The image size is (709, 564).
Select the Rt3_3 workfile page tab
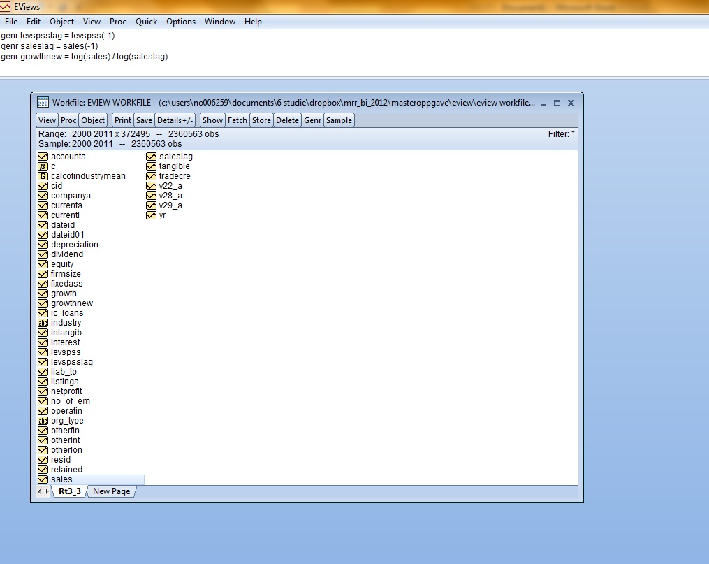tap(69, 491)
